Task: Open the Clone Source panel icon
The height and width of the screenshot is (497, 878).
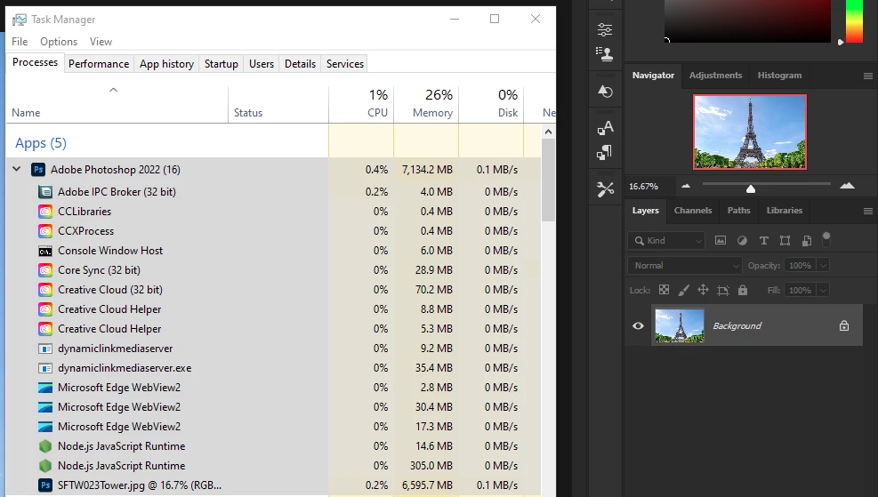Action: pos(605,53)
